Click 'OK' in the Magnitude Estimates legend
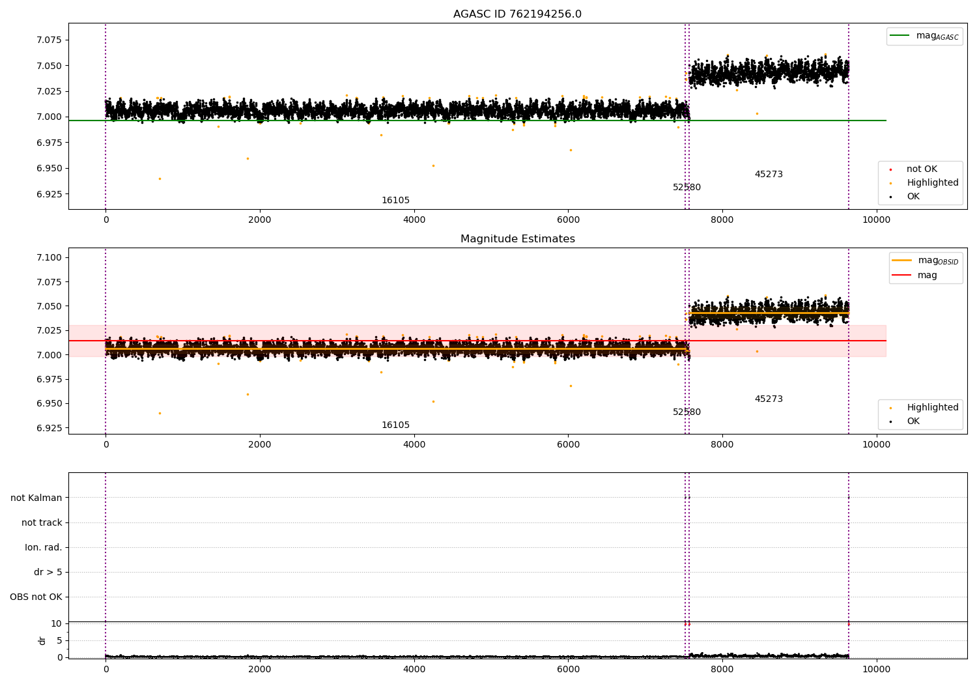The width and height of the screenshot is (977, 684). (913, 421)
